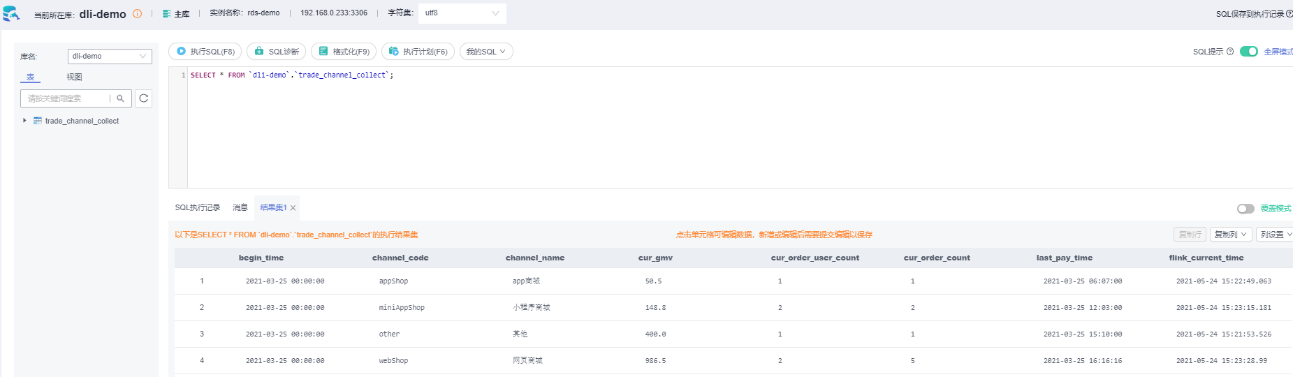Open the 列设置 column settings dropdown
Viewport: 1293px width, 377px height.
click(1276, 235)
